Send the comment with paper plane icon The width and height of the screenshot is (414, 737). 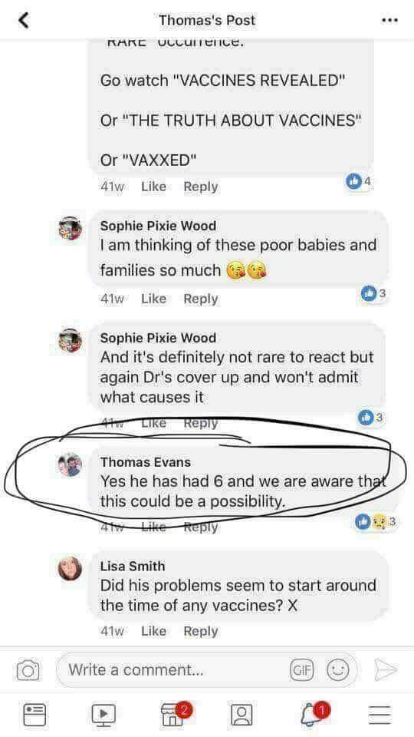click(386, 669)
